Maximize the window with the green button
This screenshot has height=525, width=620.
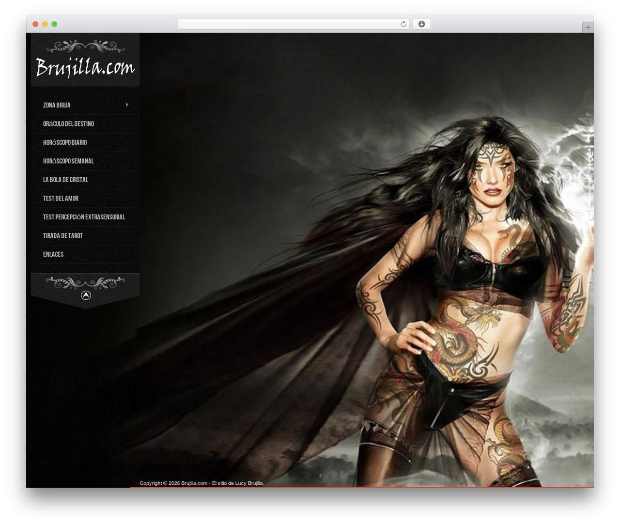tap(54, 24)
